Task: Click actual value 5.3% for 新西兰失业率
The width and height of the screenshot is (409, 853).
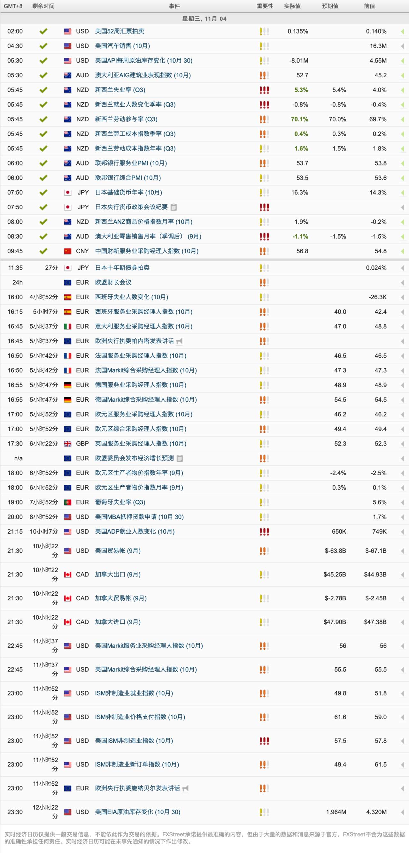Action: [301, 90]
